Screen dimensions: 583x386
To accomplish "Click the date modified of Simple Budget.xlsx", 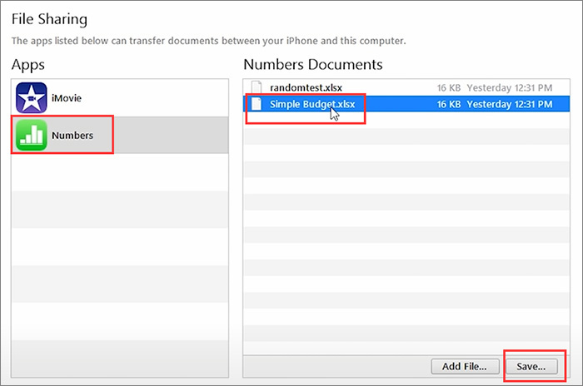I will point(508,104).
